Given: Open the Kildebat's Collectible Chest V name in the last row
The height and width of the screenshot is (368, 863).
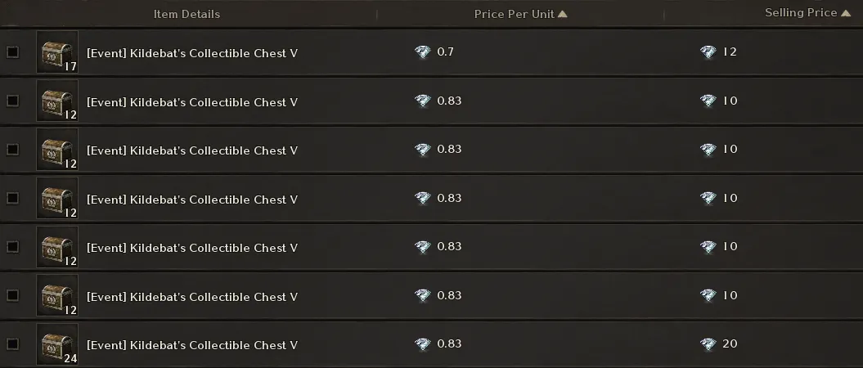Looking at the screenshot, I should (x=191, y=345).
